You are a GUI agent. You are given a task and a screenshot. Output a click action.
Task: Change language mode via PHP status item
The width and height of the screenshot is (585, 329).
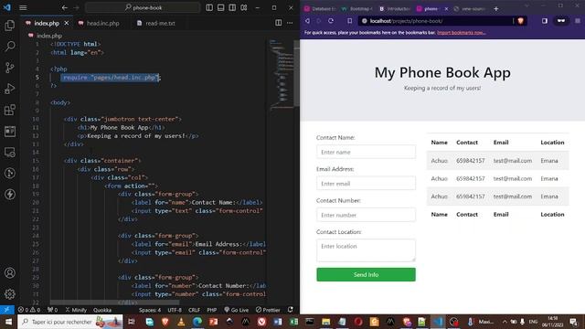tap(212, 310)
